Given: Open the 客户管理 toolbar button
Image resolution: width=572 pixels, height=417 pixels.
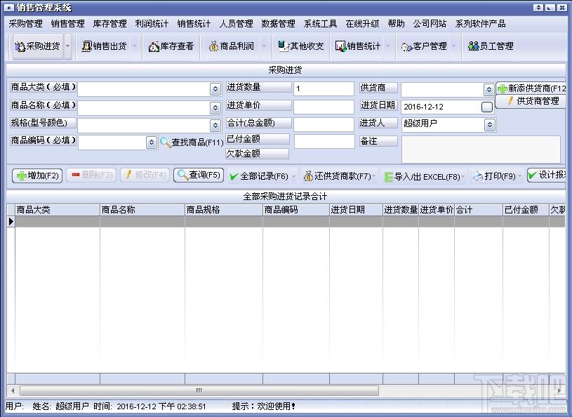Looking at the screenshot, I should tap(424, 46).
